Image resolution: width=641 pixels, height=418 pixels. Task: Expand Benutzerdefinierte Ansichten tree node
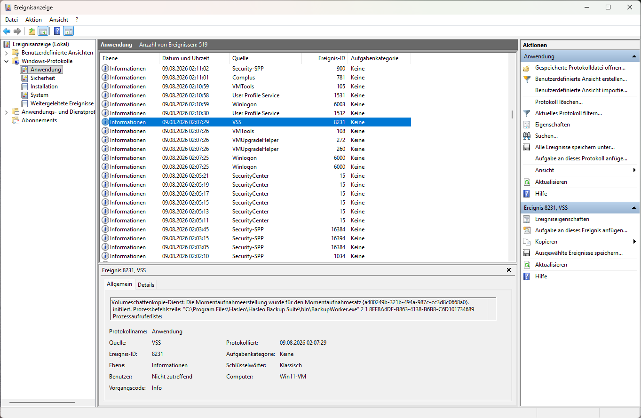[x=6, y=53]
